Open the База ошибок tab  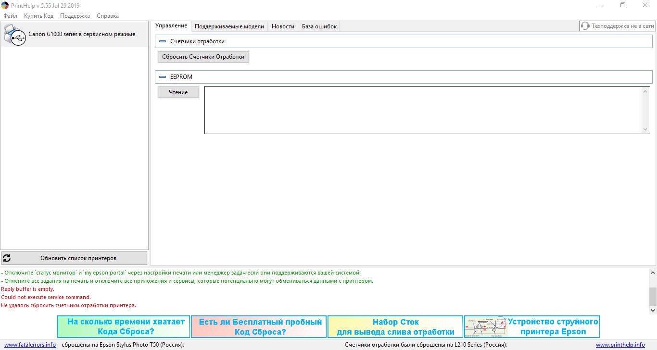pyautogui.click(x=319, y=26)
